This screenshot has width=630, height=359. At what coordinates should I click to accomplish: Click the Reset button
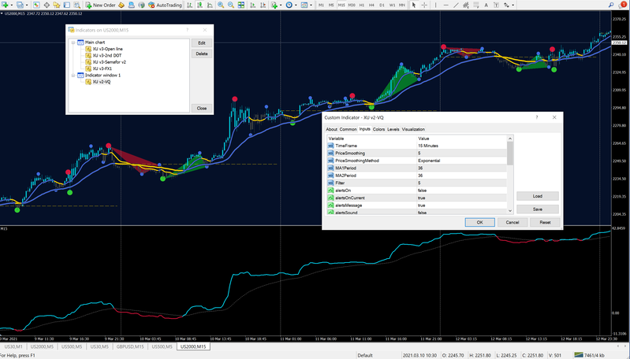point(544,222)
